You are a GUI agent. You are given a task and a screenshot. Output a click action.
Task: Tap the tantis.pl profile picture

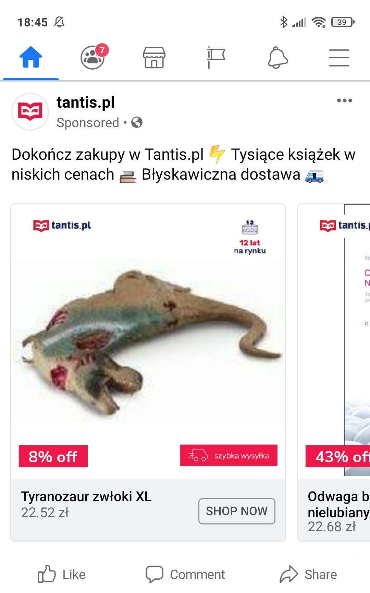pyautogui.click(x=30, y=112)
